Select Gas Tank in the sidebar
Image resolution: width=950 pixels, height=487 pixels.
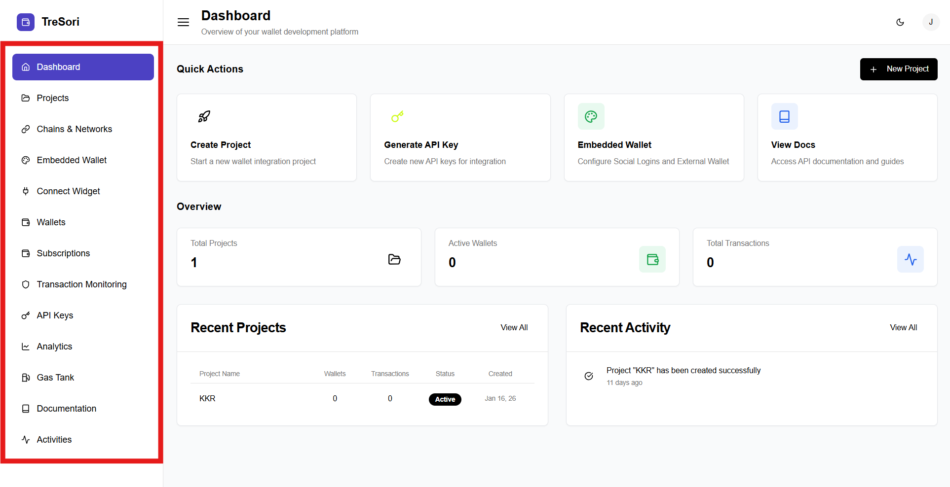(x=55, y=378)
